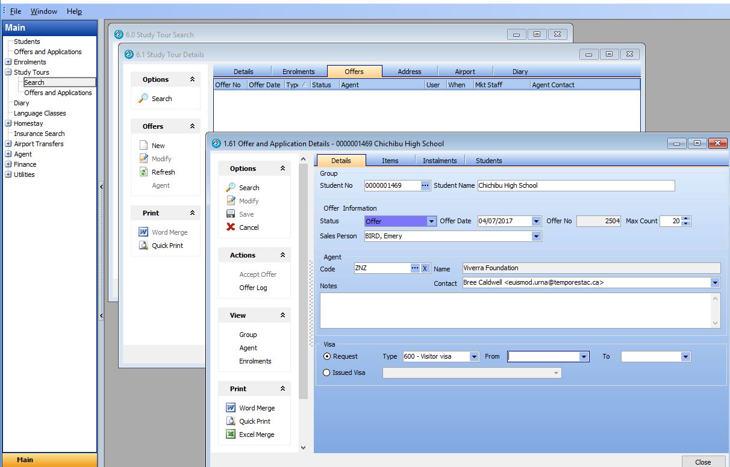Open the Window menu
Image resolution: width=730 pixels, height=467 pixels.
(x=44, y=11)
